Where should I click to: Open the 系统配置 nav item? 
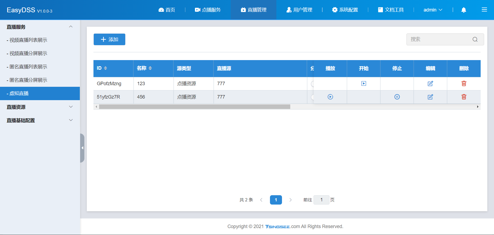point(345,10)
